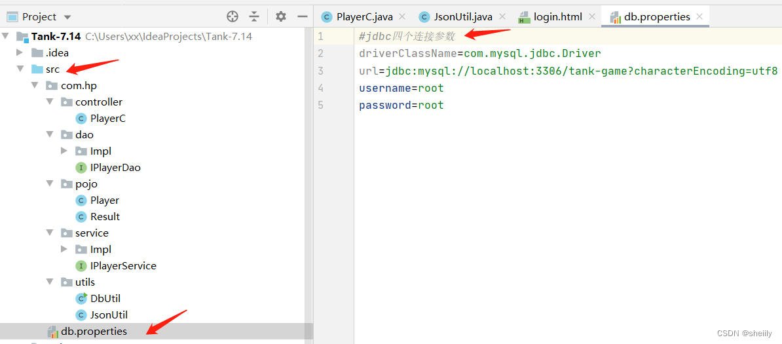
Task: Click the pojo package folder icon
Action: [x=66, y=183]
